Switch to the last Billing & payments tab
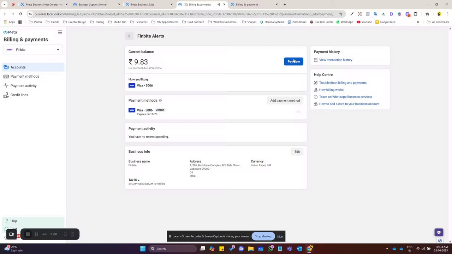Screen dimensions: 452x254 (x=254, y=5)
